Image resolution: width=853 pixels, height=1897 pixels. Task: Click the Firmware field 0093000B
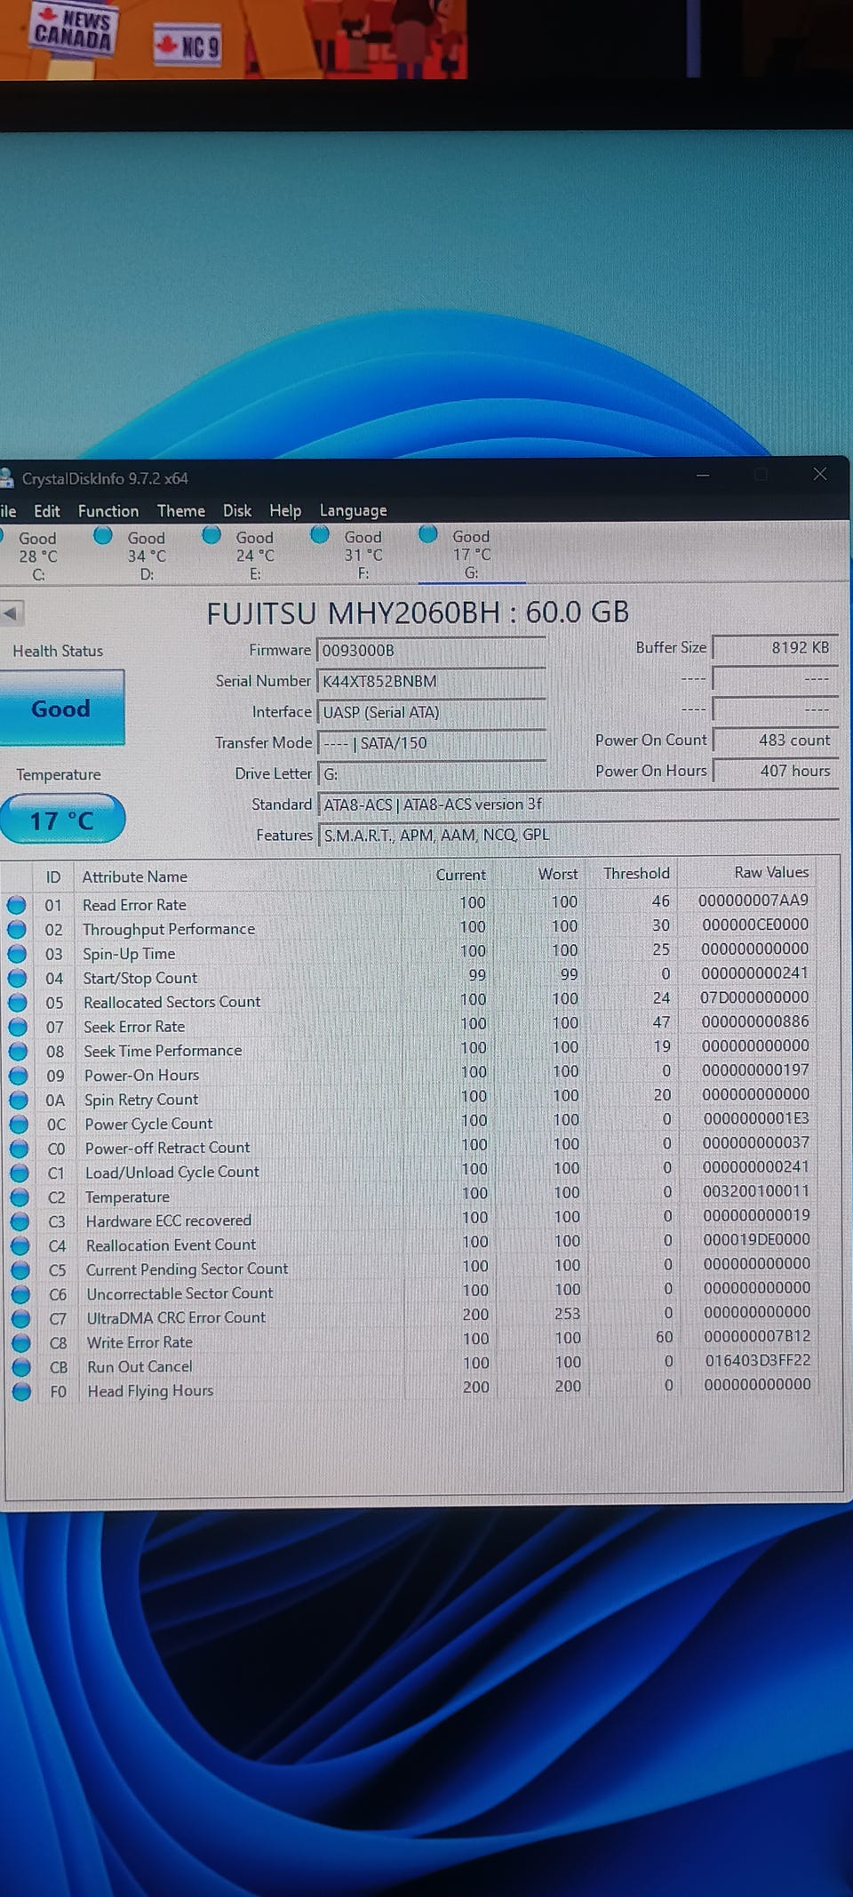(431, 651)
